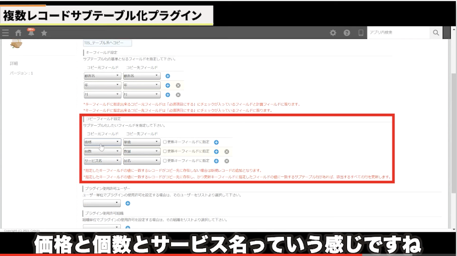Image resolution: width=457 pixels, height=256 pixels.
Task: Open the settings gear in header
Action: (x=333, y=33)
